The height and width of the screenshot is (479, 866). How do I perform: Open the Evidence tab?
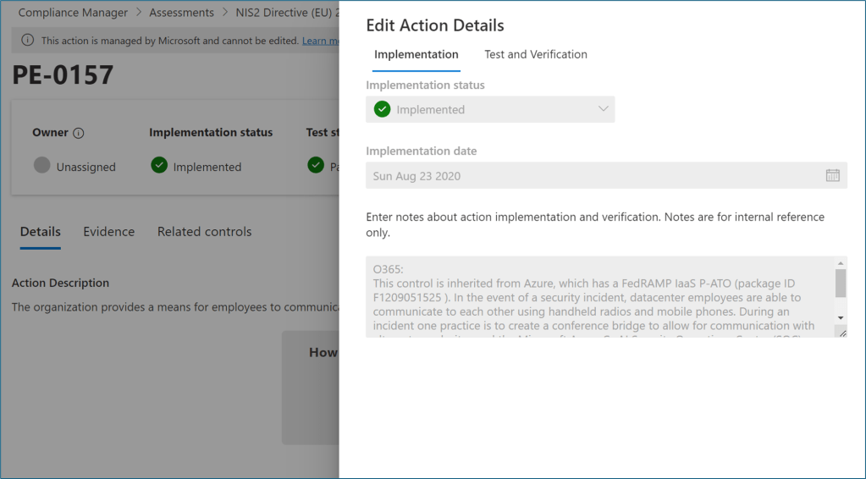[x=108, y=231]
